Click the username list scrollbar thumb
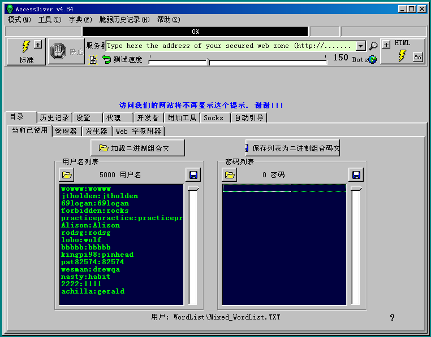 (193, 188)
